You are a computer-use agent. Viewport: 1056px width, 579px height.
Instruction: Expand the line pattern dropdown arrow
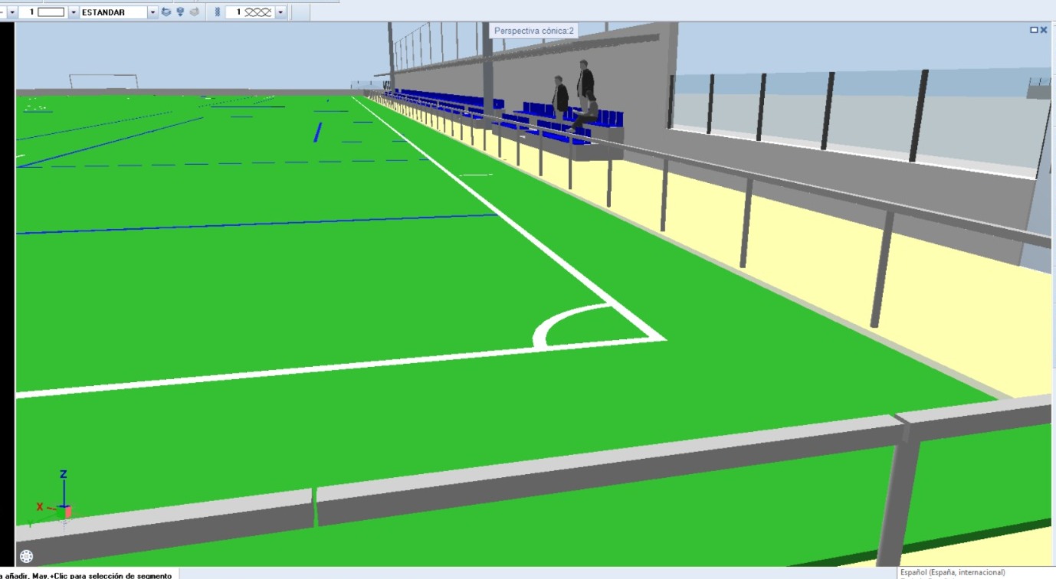pos(280,12)
